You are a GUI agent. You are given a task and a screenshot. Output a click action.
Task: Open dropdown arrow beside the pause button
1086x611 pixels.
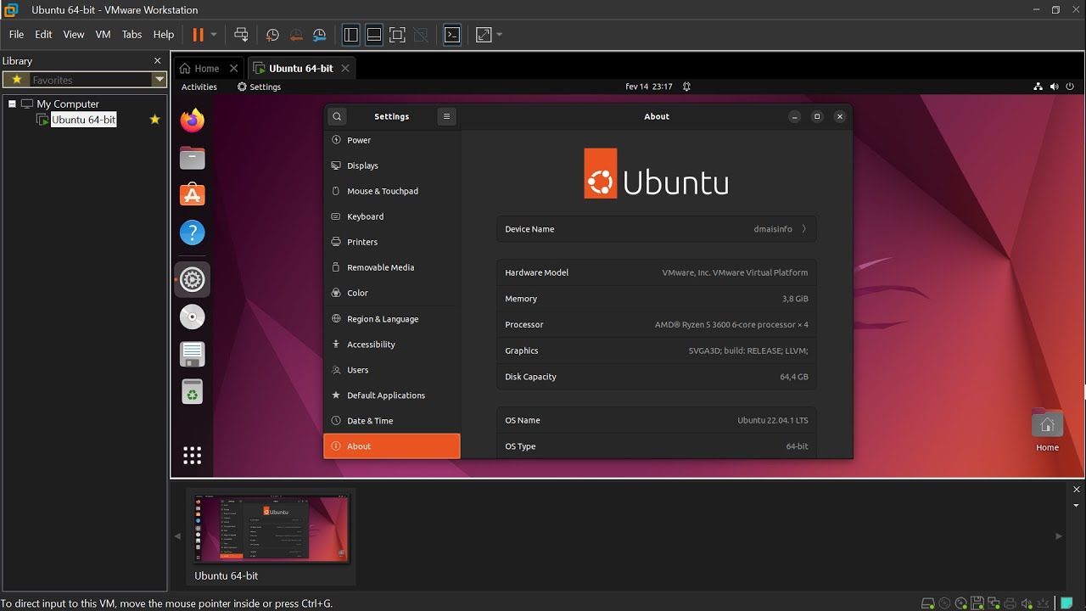(x=214, y=35)
